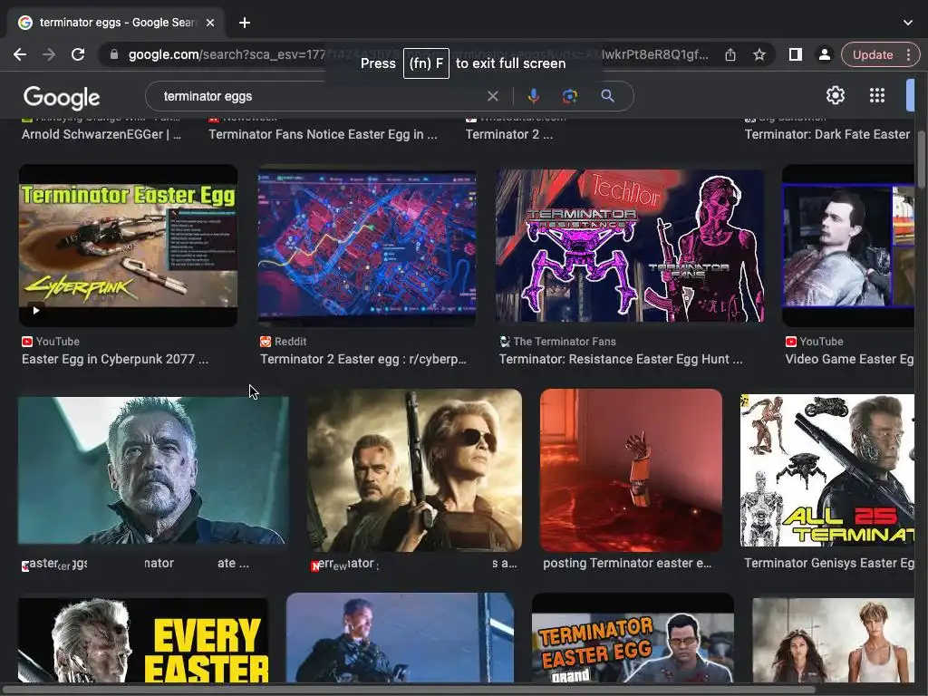Go back using the browser back arrow
Image resolution: width=928 pixels, height=696 pixels.
pos(20,54)
